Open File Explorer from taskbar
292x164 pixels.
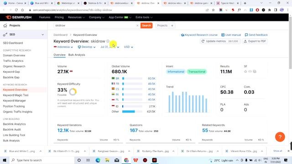107,160
